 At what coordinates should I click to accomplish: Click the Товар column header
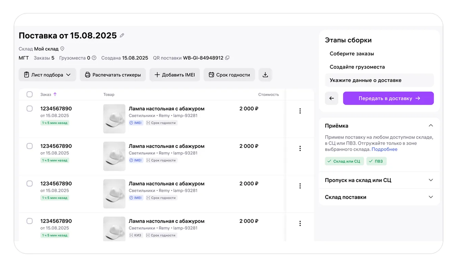(x=109, y=94)
